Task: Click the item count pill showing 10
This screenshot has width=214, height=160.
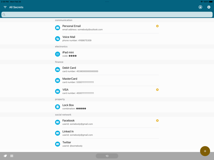Action: click(107, 156)
